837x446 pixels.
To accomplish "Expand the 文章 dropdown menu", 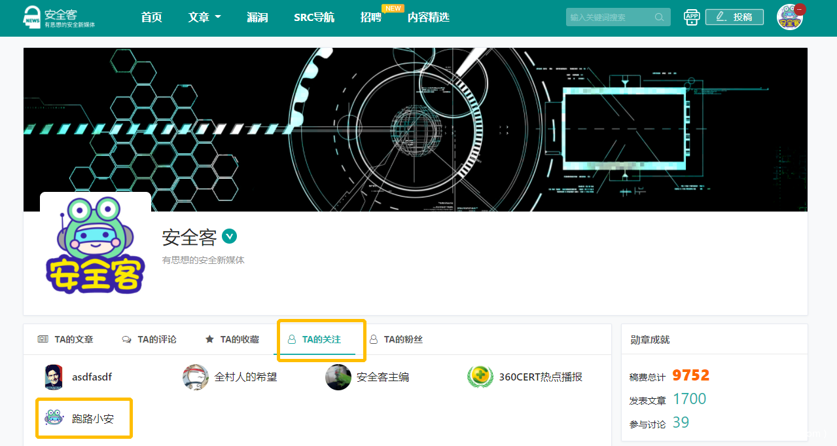I will (204, 18).
